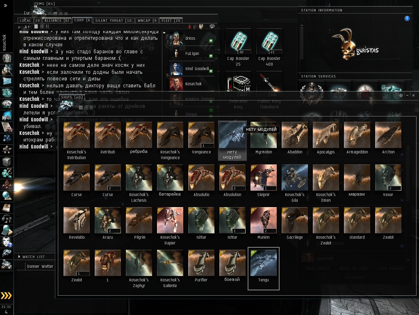Set Ships window to details view
This screenshot has width=419, height=315.
click(x=86, y=107)
